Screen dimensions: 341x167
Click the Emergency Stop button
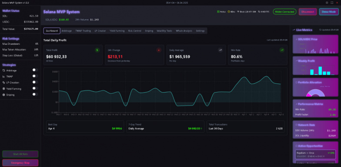coord(20,163)
